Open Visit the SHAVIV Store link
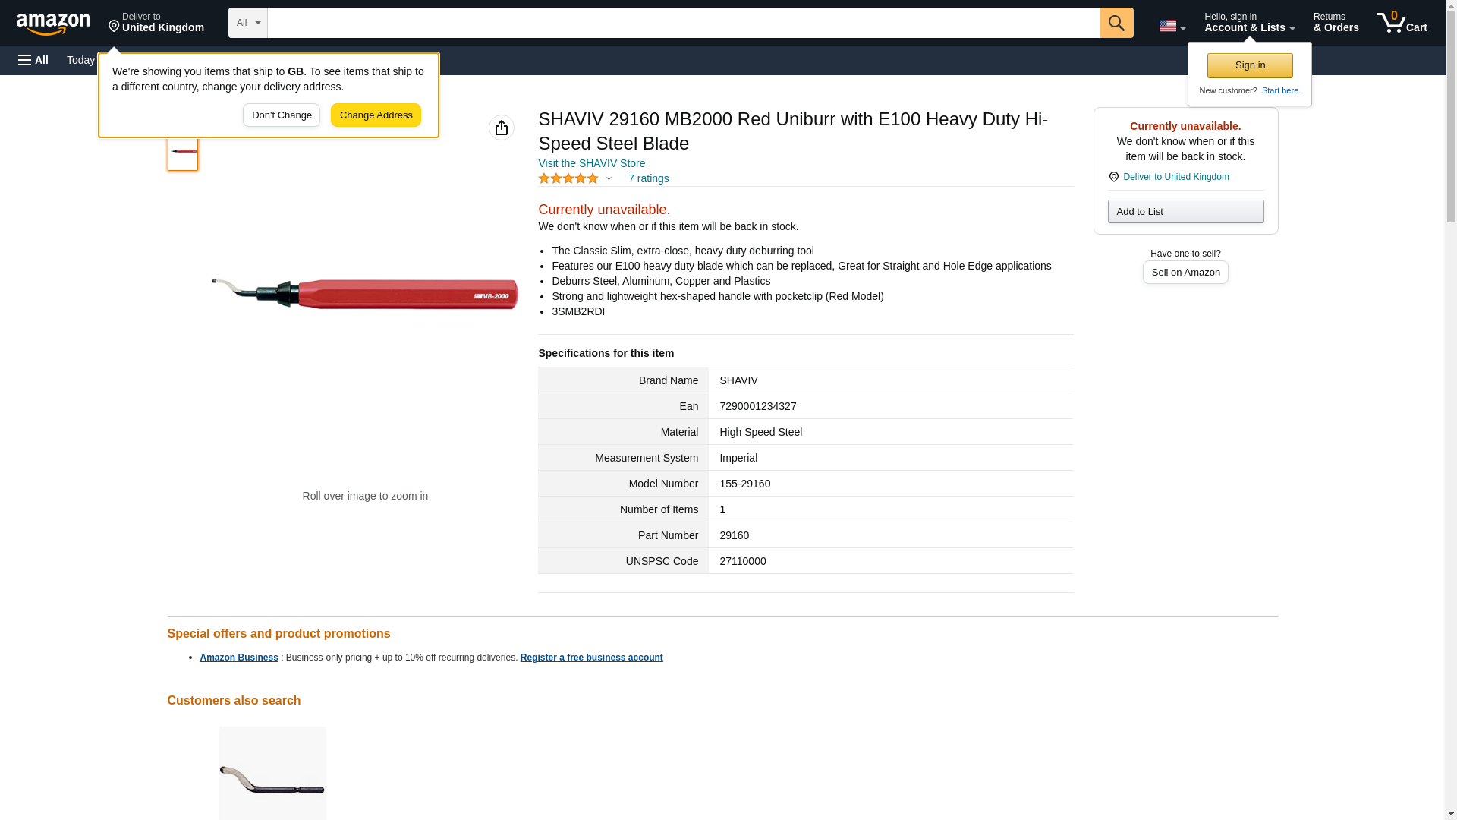The image size is (1457, 820). (591, 163)
